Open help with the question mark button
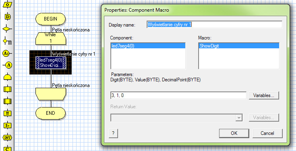296x151 pixels. [113, 133]
